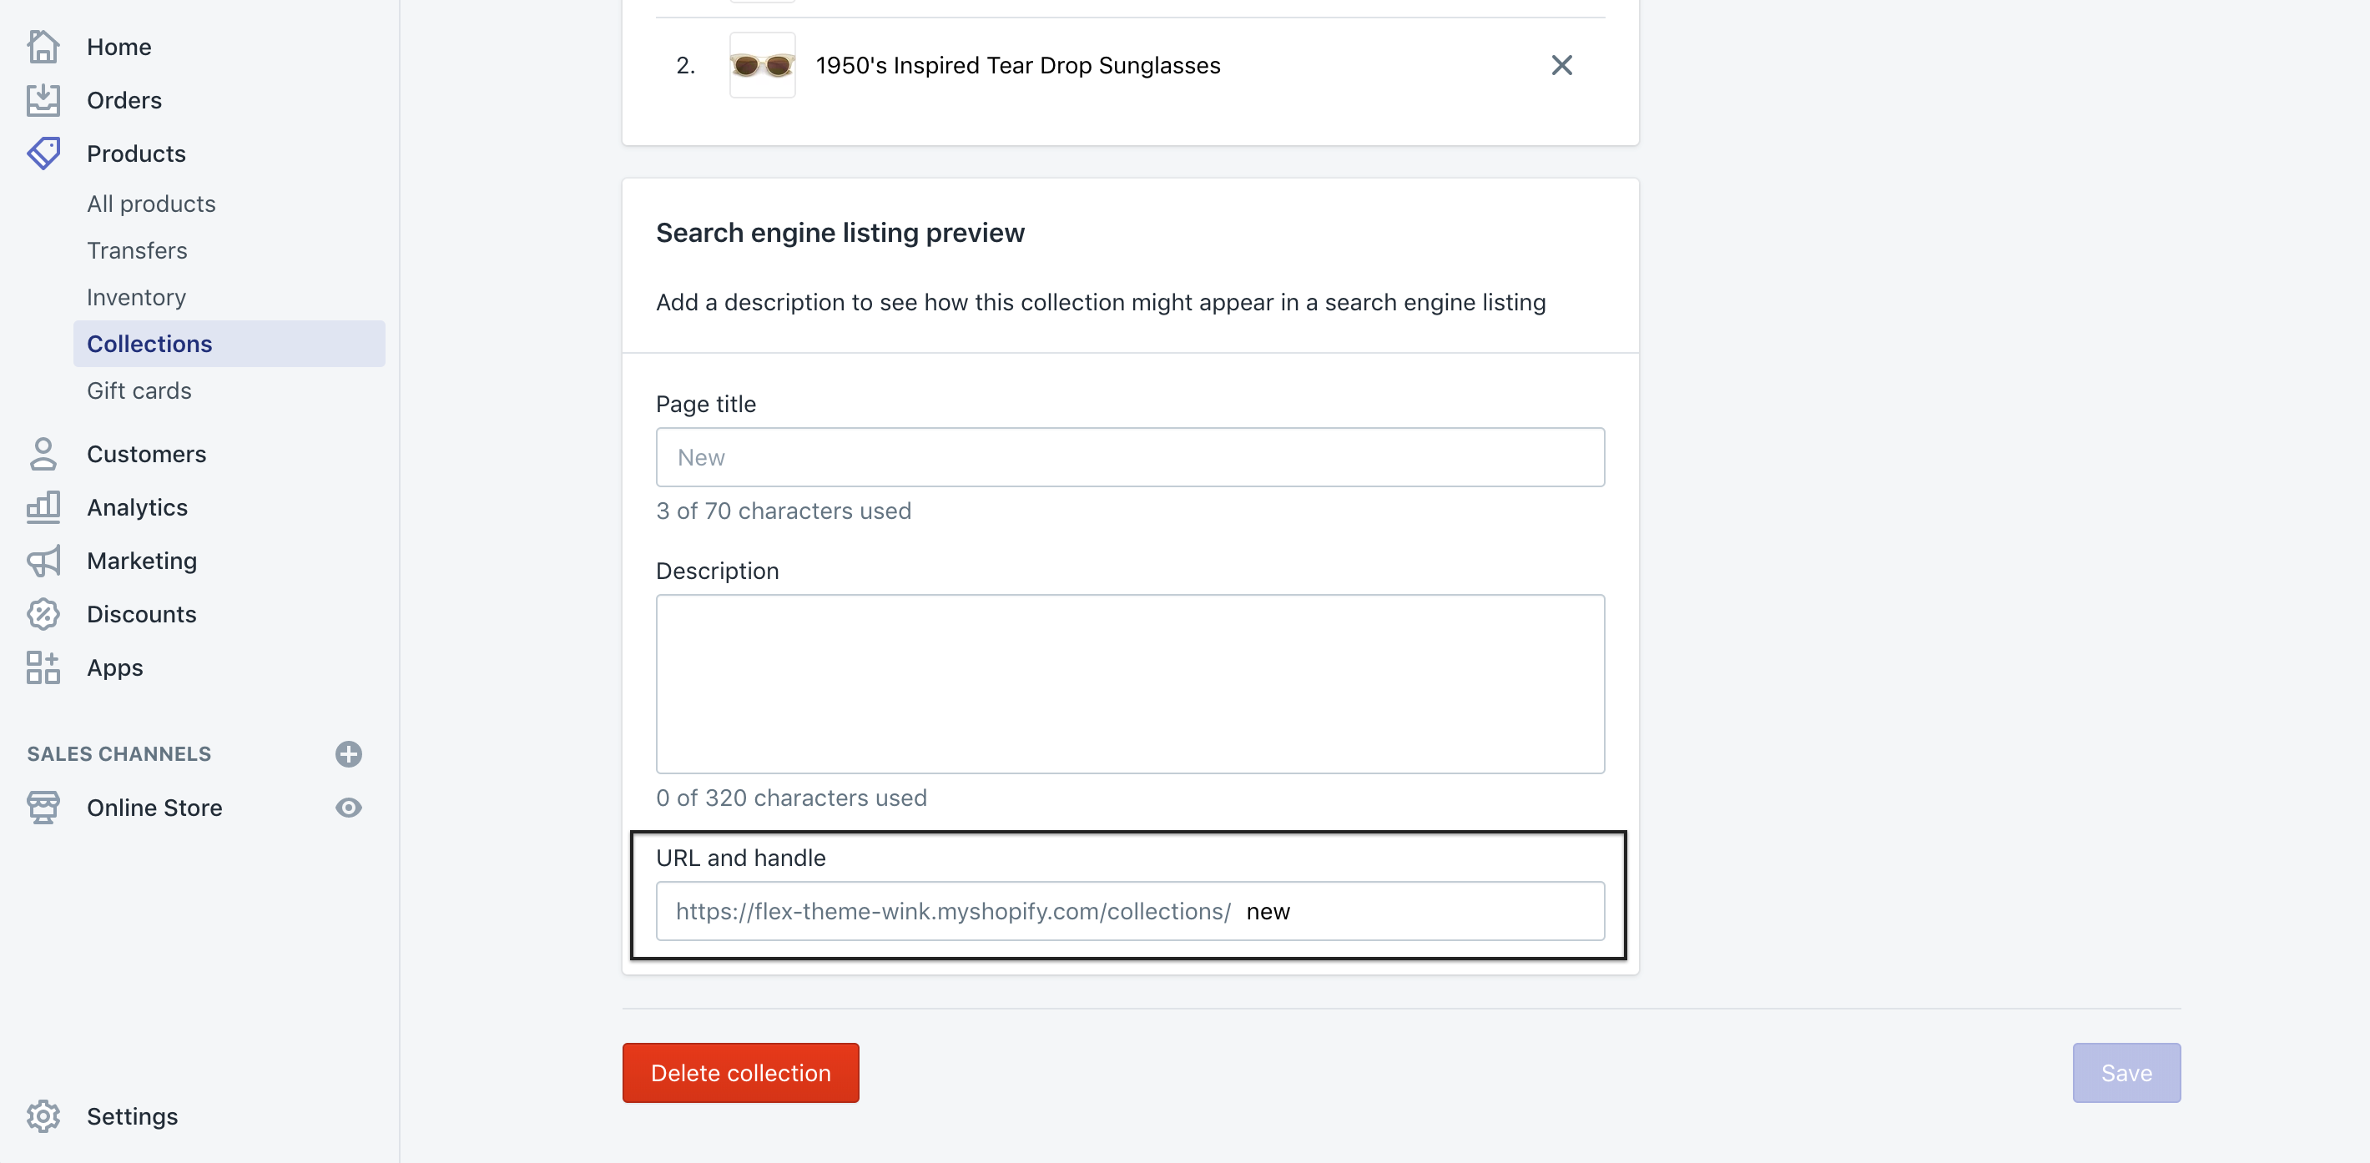Click the Home house icon
The width and height of the screenshot is (2370, 1163).
click(43, 47)
